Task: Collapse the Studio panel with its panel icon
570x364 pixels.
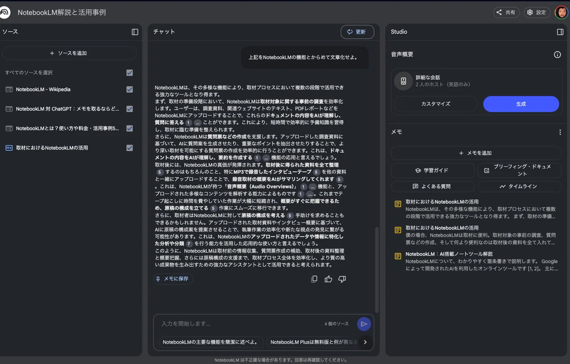Action: click(560, 32)
